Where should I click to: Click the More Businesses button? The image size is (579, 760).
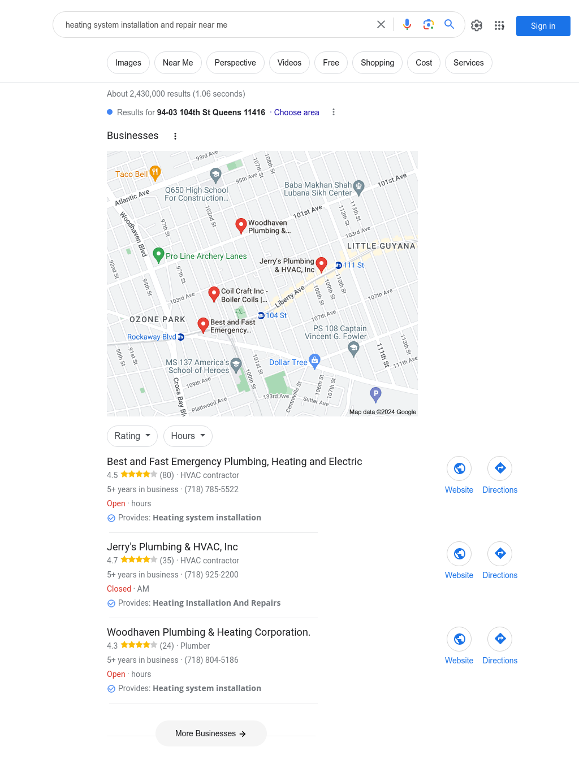211,733
